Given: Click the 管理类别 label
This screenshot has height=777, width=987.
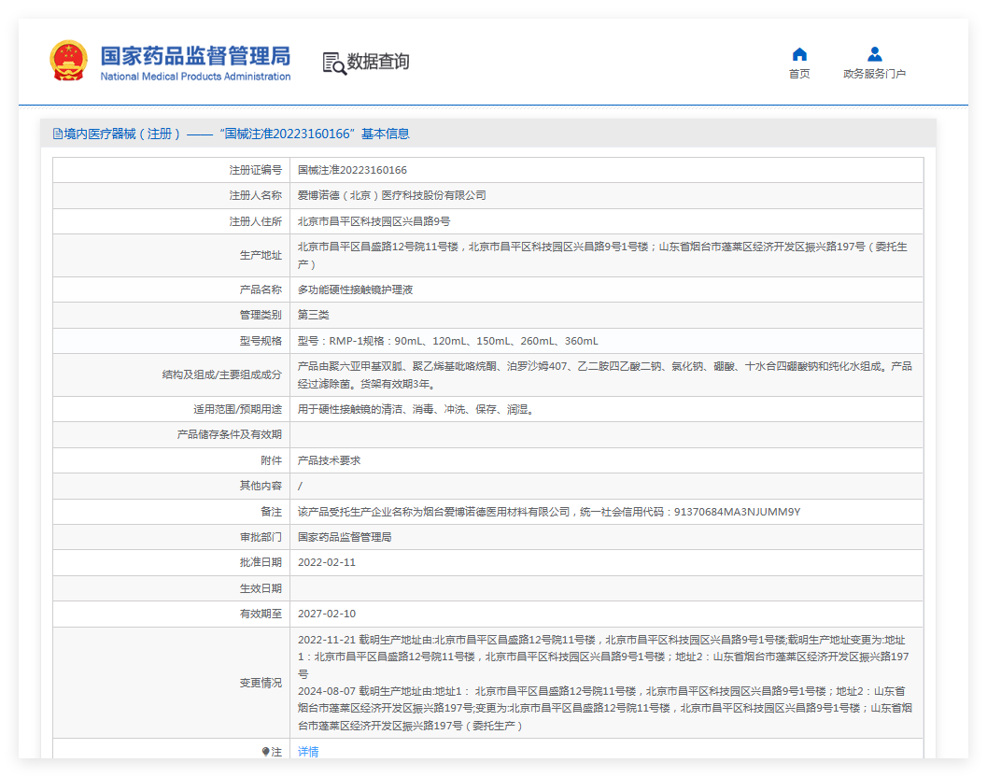Looking at the screenshot, I should click(261, 315).
